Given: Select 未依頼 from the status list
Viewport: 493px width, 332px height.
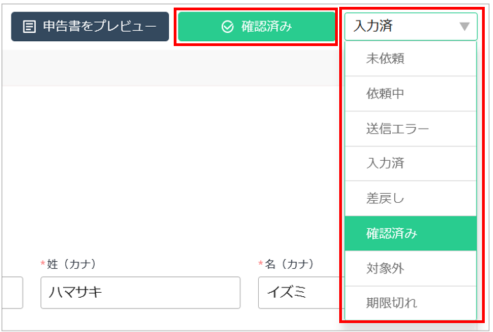Looking at the screenshot, I should point(411,58).
